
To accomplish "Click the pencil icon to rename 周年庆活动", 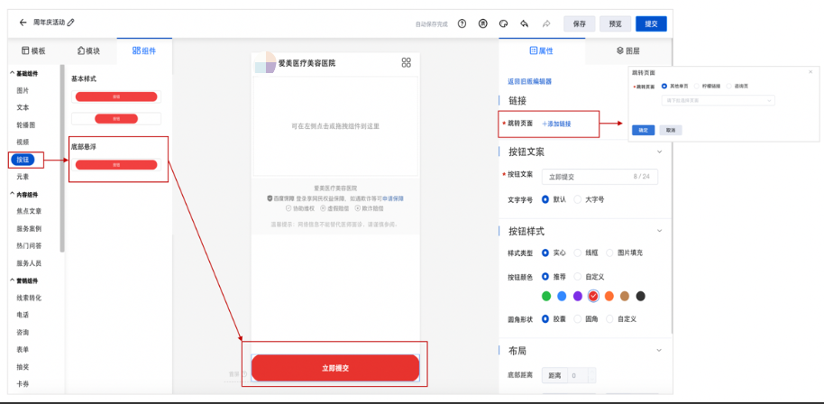I will [71, 23].
